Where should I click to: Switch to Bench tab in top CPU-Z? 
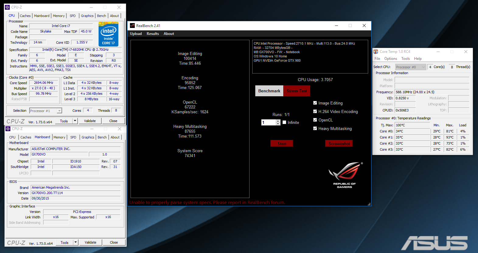click(x=102, y=16)
